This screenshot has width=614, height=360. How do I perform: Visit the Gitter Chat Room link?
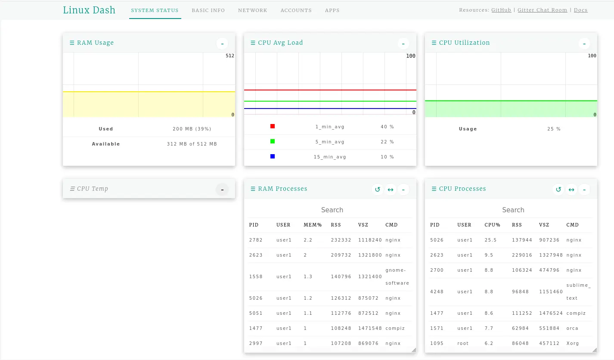pos(542,10)
